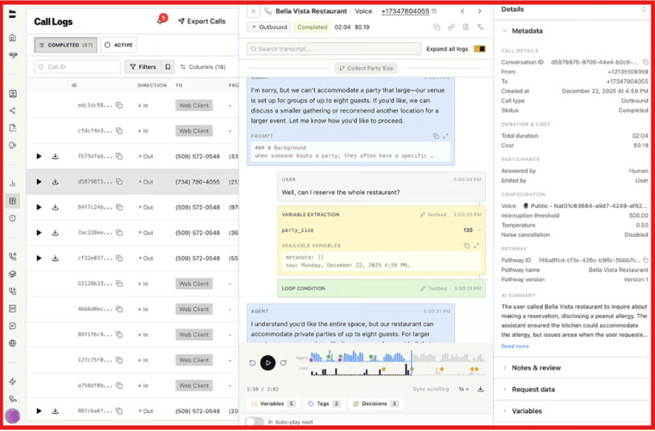655x431 pixels.
Task: Play recording for call 887cba6f
Action: click(39, 411)
